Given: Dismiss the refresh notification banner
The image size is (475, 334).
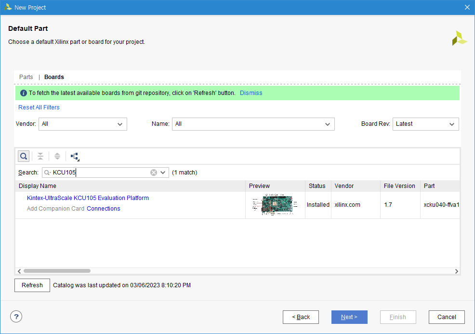Looking at the screenshot, I should [251, 93].
